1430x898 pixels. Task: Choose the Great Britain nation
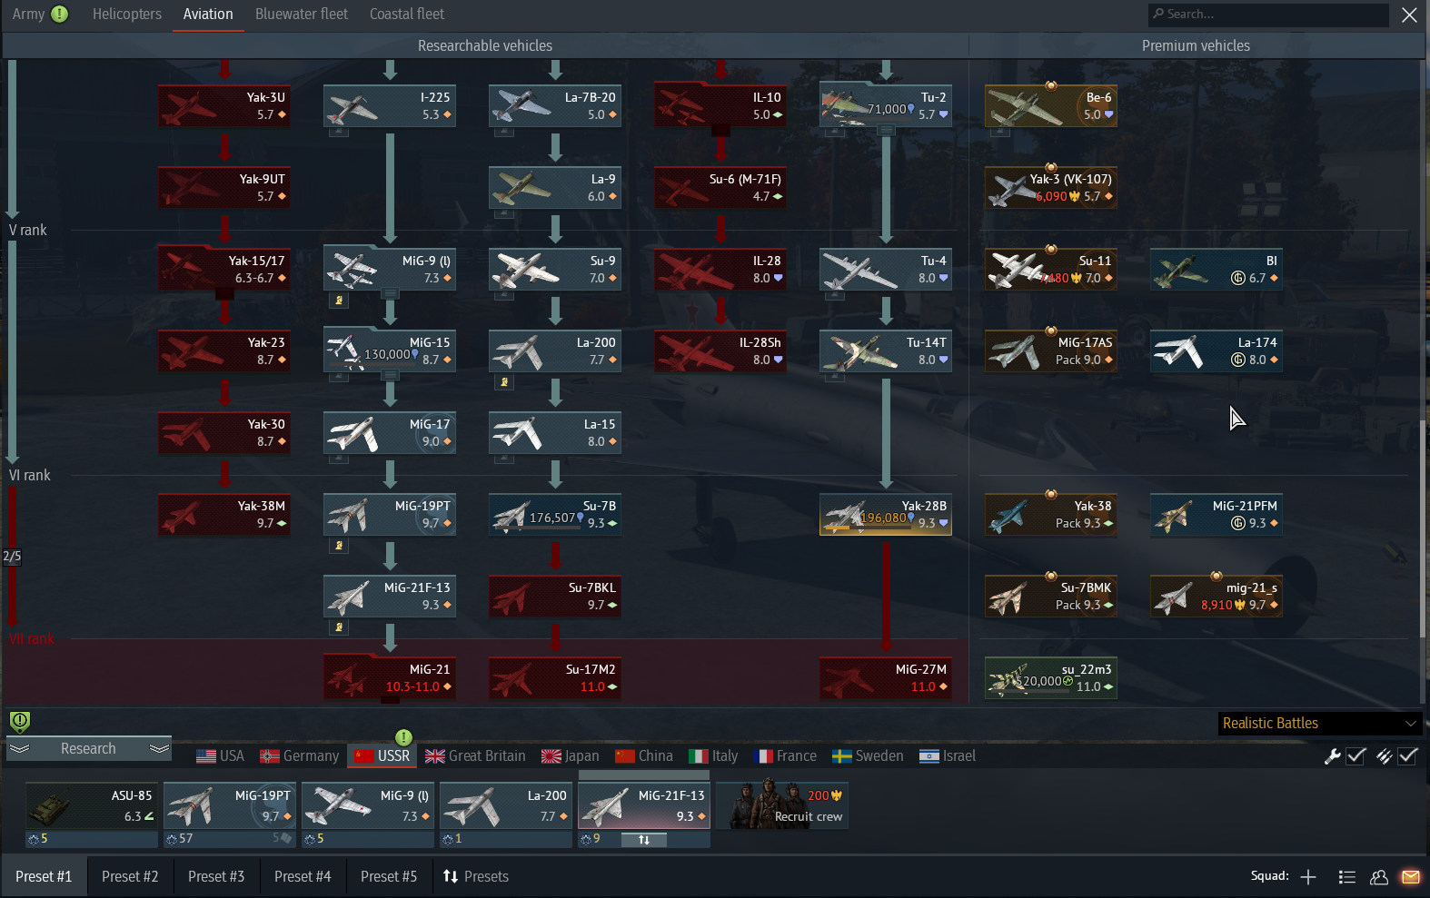[x=475, y=755]
